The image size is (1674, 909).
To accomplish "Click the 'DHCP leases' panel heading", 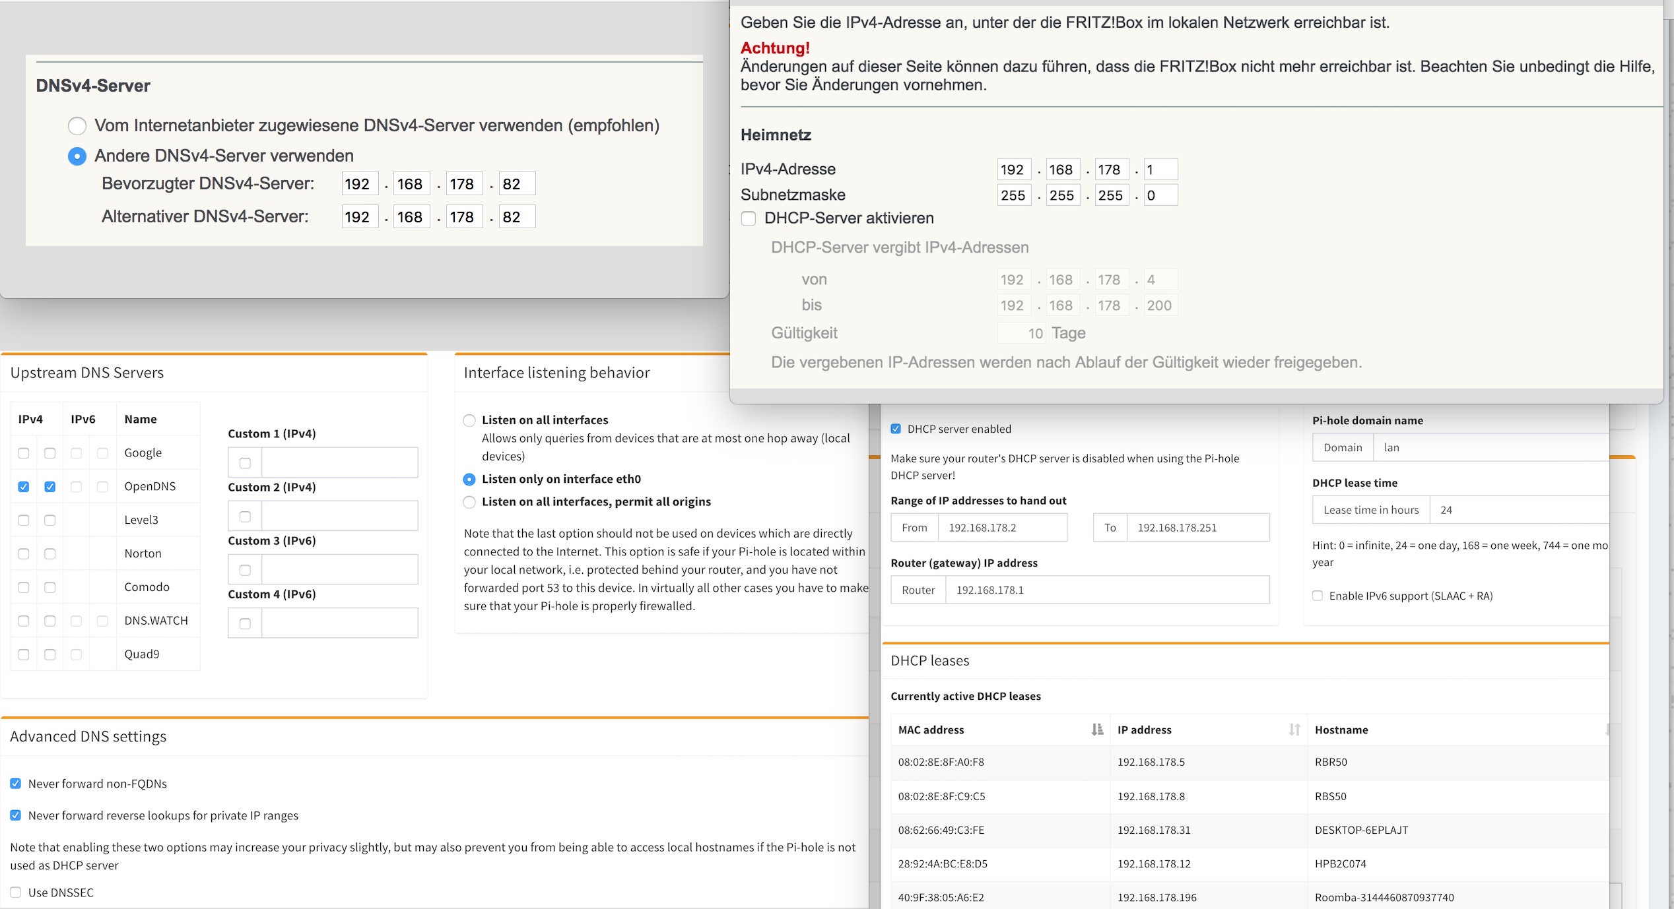I will click(x=930, y=660).
